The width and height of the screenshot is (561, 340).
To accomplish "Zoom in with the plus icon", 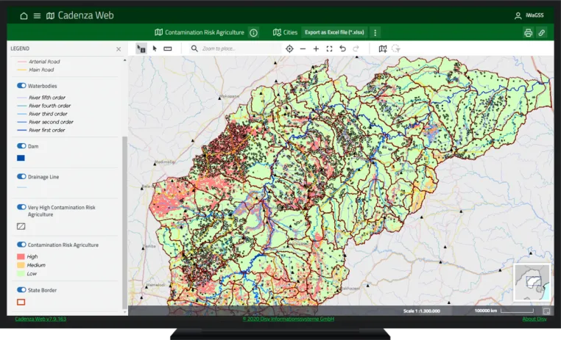I will click(x=316, y=49).
